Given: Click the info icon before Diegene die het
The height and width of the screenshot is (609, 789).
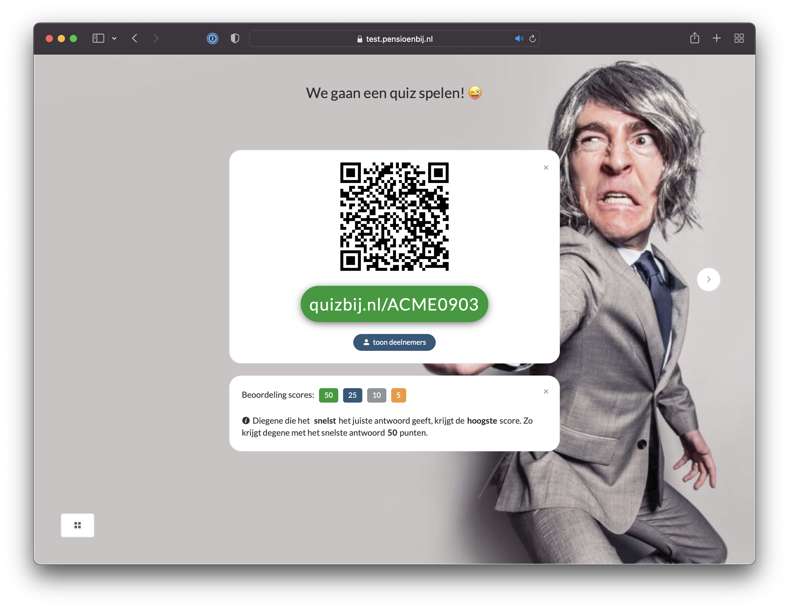Looking at the screenshot, I should point(246,420).
